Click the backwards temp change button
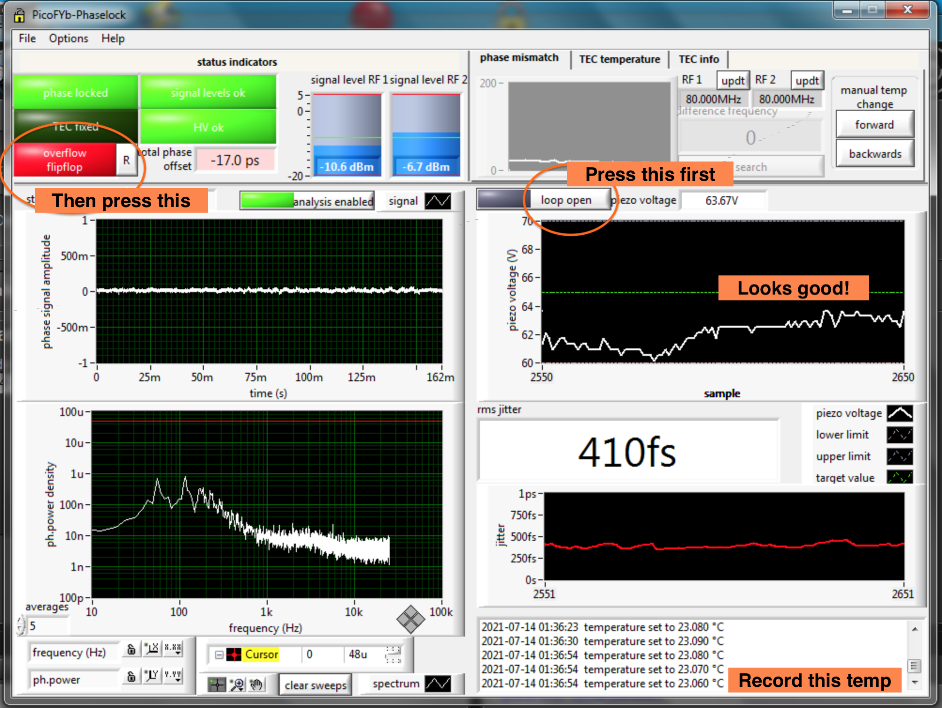Viewport: 942px width, 708px height. [875, 154]
